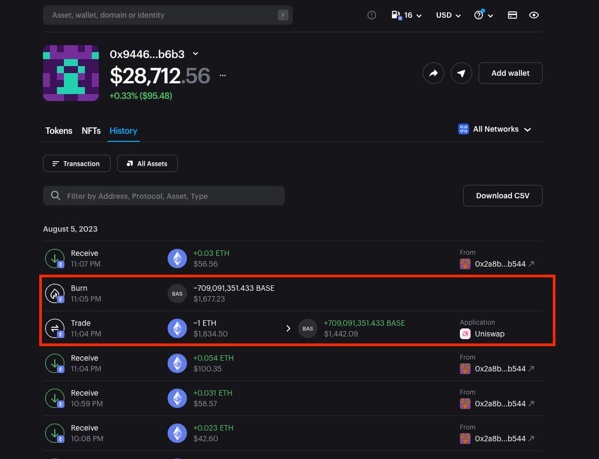Screen dimensions: 599x459
Task: Click the +0.33% ($95.48) change text
Action: [x=141, y=96]
